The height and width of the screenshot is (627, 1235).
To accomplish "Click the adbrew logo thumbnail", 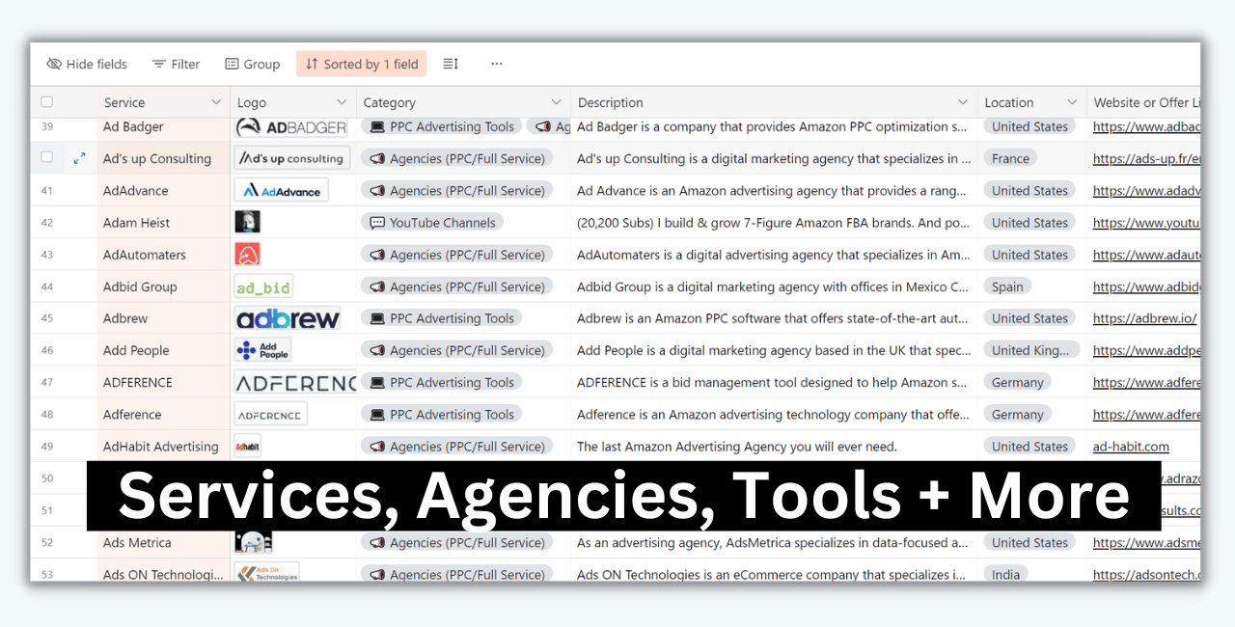I will (x=288, y=318).
